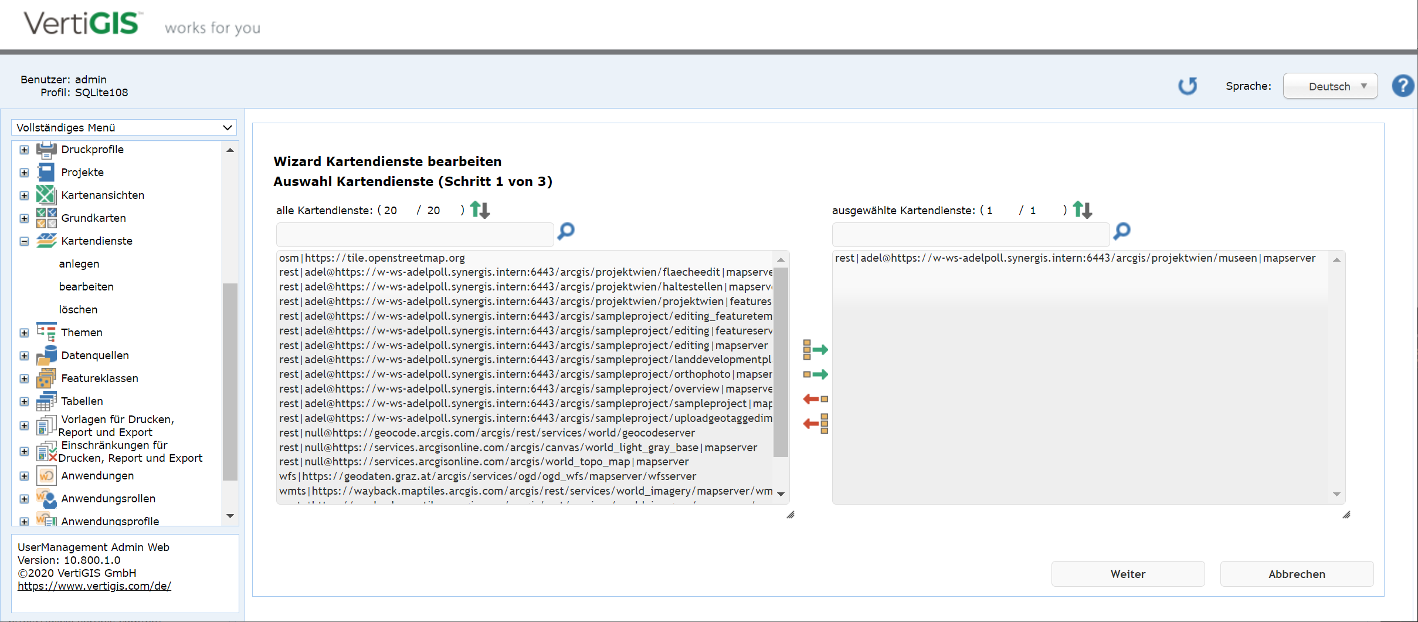This screenshot has width=1418, height=622.
Task: Remove all services with red arrow
Action: click(815, 423)
